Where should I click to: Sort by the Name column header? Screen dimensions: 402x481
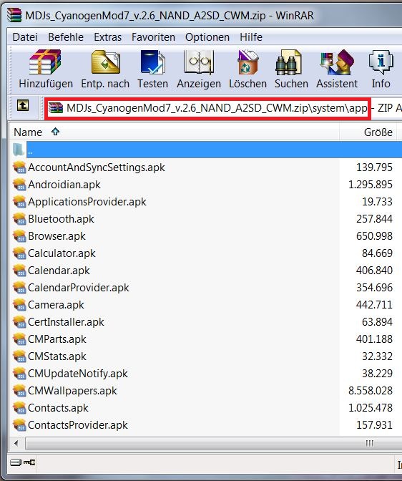[175, 132]
